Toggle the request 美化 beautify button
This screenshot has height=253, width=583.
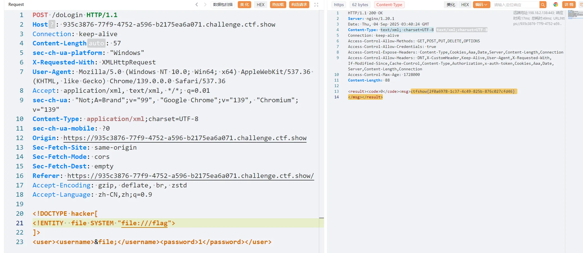(x=244, y=4)
